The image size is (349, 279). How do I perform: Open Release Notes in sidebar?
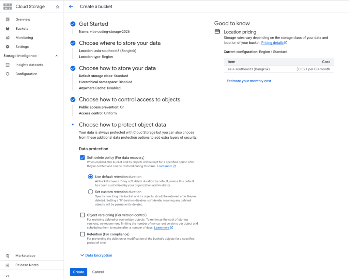(x=27, y=265)
